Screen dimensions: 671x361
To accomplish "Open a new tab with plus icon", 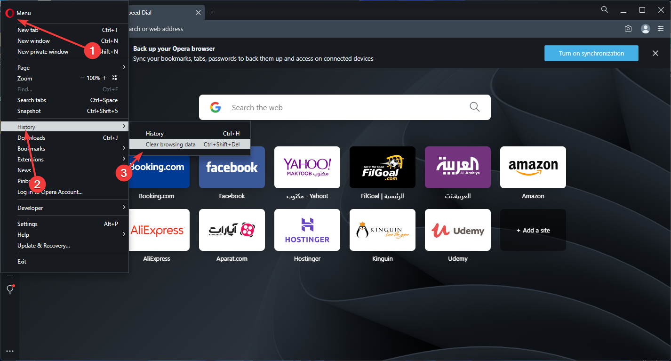I will [x=212, y=12].
